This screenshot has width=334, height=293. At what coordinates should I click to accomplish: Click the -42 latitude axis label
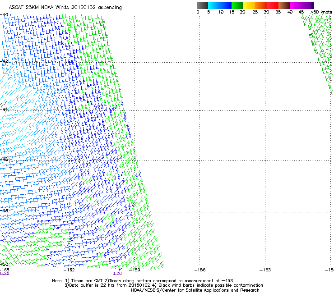pyautogui.click(x=4, y=61)
